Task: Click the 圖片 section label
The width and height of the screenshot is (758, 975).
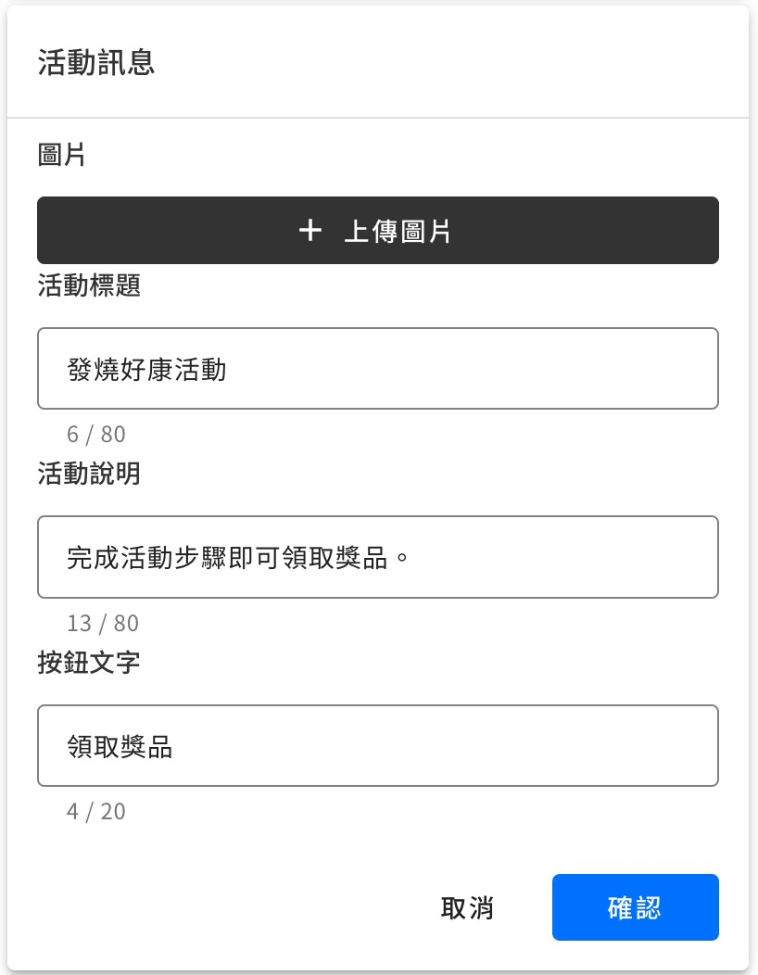Action: tap(62, 155)
